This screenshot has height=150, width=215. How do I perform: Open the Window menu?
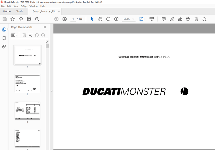[34, 6]
